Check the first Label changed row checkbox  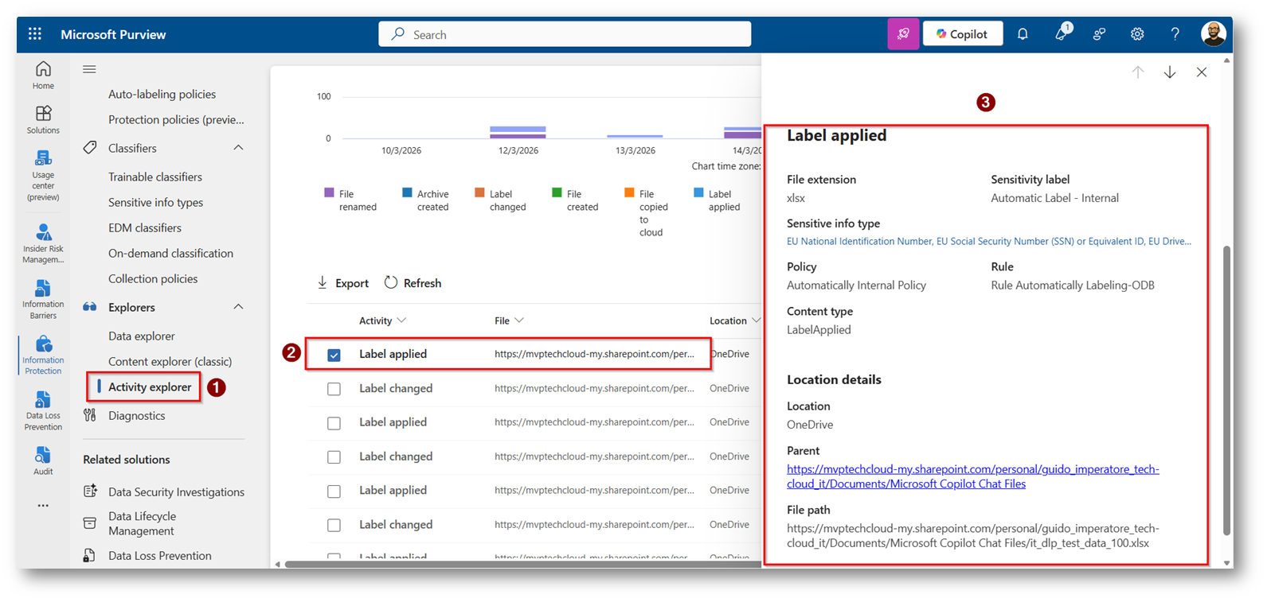(x=334, y=389)
